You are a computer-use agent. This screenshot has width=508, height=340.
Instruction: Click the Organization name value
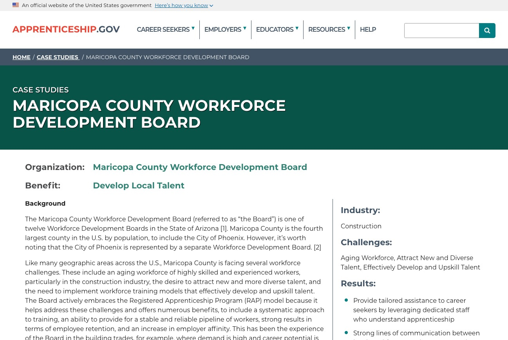[200, 167]
